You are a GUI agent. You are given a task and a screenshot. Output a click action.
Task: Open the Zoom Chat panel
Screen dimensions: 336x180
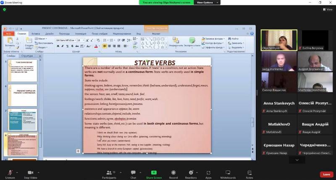point(133,174)
